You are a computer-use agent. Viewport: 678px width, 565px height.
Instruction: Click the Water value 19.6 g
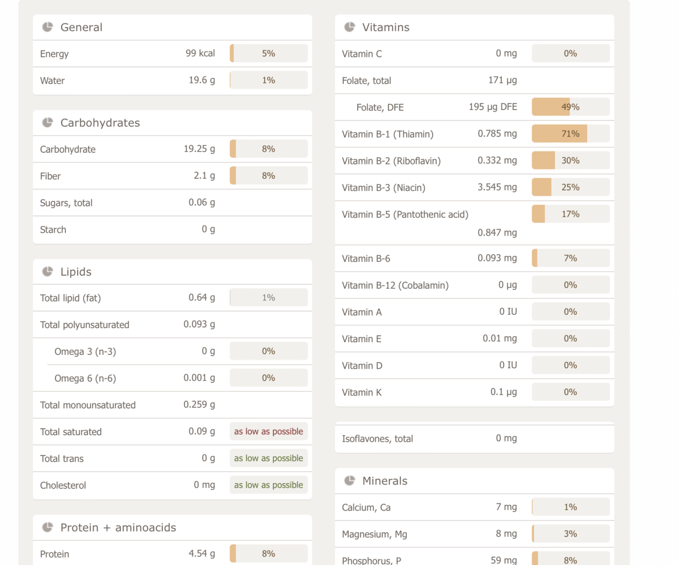click(x=202, y=80)
